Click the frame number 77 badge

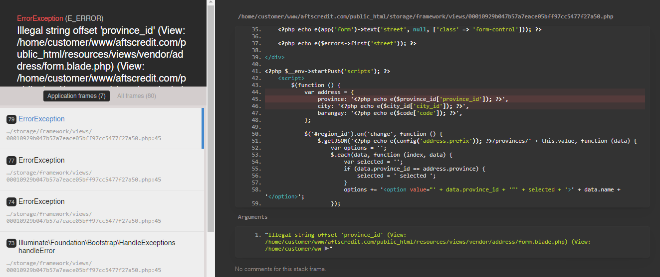point(11,161)
